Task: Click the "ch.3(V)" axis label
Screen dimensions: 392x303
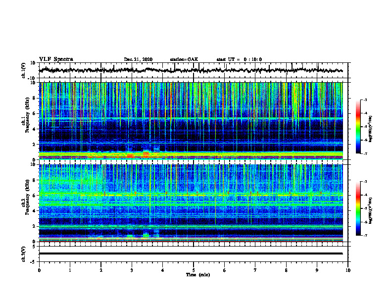Action: [x=24, y=254]
